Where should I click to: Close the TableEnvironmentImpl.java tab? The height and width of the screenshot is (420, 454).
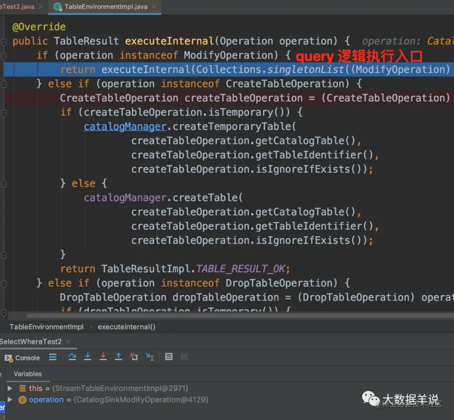coord(154,6)
